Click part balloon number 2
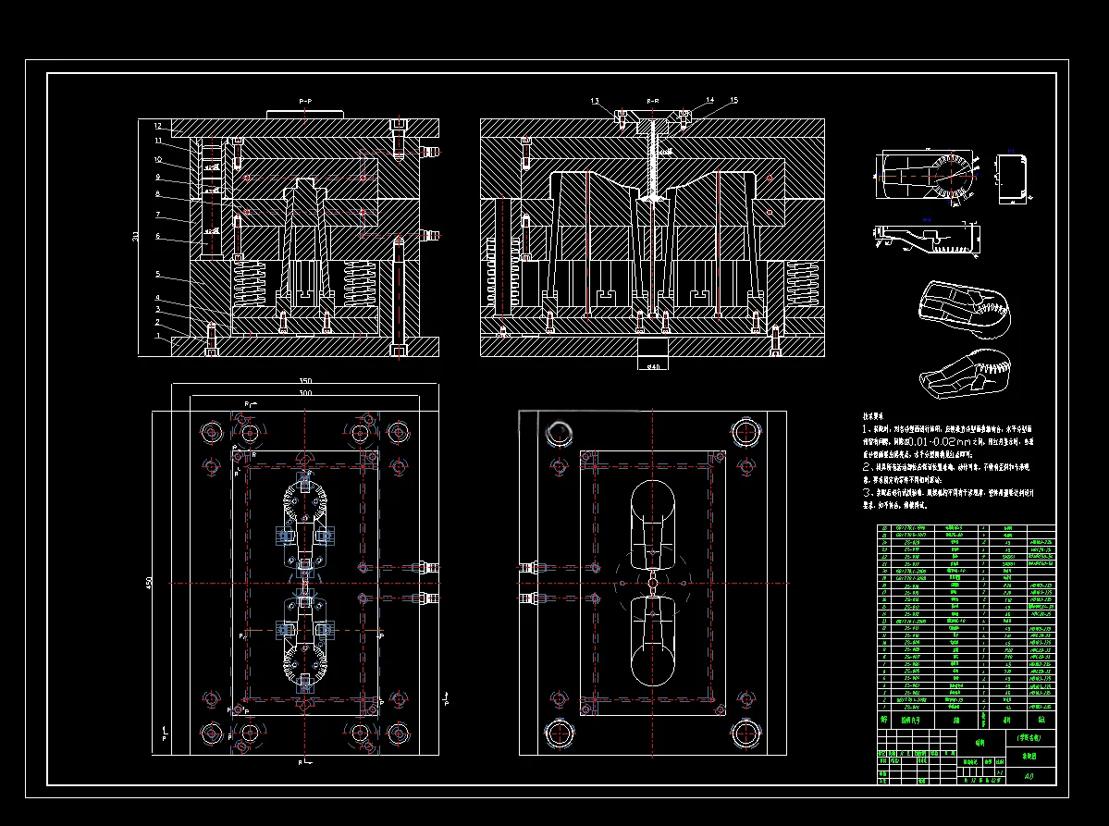Image resolution: width=1109 pixels, height=826 pixels. tap(158, 323)
